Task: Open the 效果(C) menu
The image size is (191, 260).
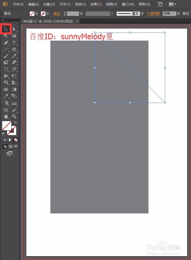Action: coord(96,4)
